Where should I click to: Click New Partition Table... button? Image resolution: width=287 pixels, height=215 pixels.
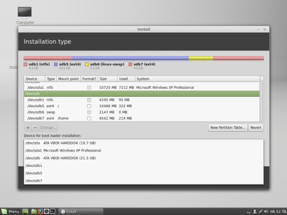228,127
